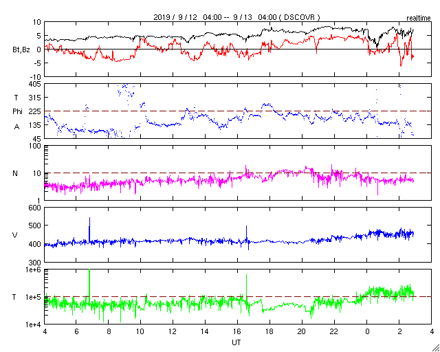Select the 'Bt,Bz' axis label
This screenshot has width=440, height=352.
21,51
